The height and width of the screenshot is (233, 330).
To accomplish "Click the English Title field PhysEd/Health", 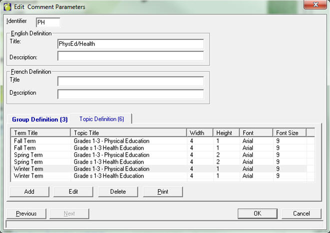I will tap(130, 44).
